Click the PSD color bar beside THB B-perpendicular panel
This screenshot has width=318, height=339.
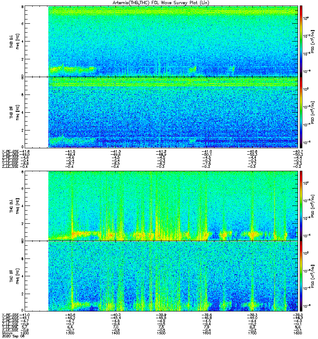click(301, 41)
